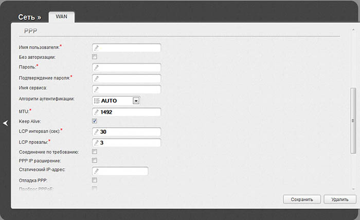
Task: Click the MTU label
Action: pos(24,112)
